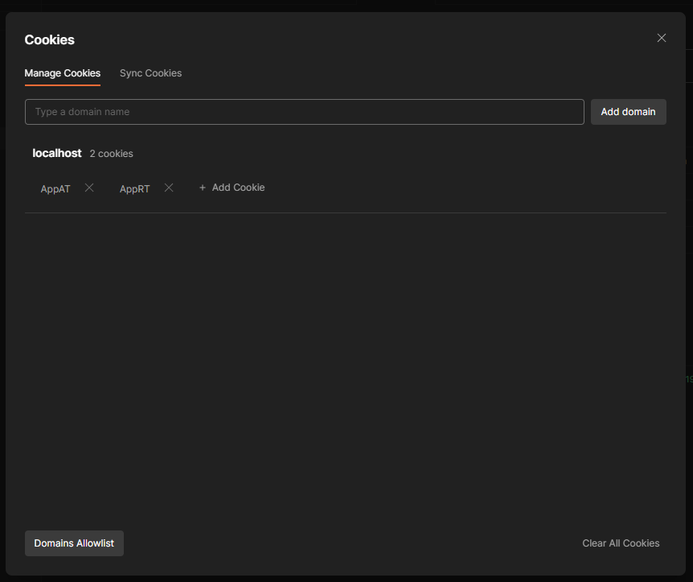
Task: Focus the Type a domain name field
Action: tap(305, 112)
